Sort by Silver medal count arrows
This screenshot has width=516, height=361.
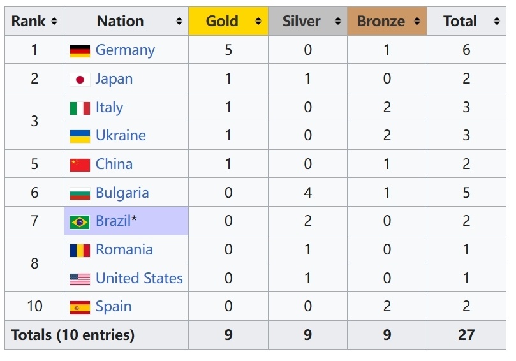pos(337,22)
